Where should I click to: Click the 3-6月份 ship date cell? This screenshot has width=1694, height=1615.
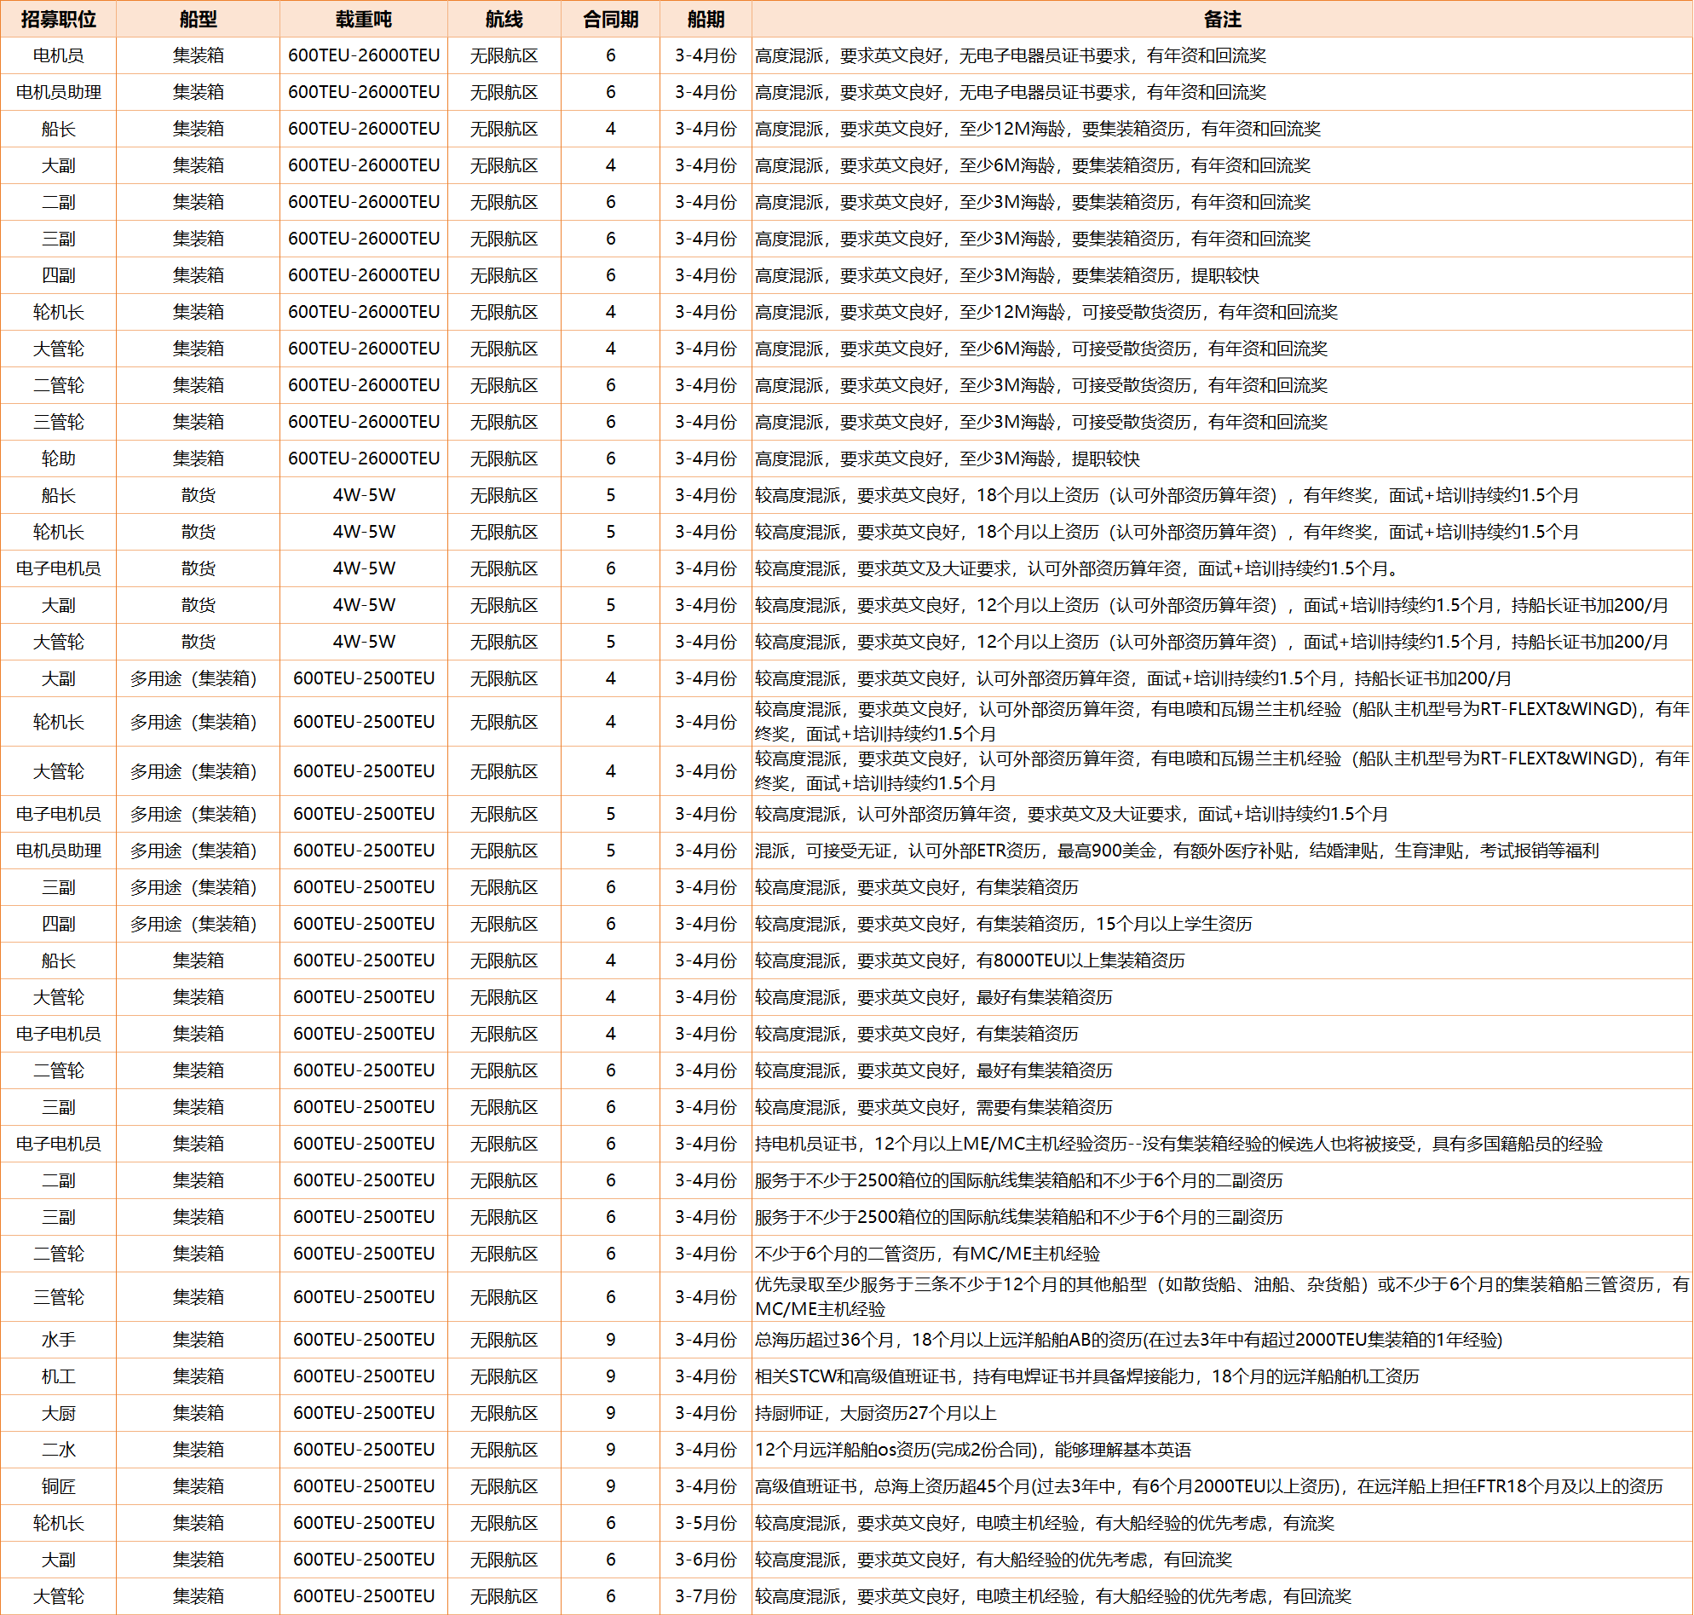705,1560
